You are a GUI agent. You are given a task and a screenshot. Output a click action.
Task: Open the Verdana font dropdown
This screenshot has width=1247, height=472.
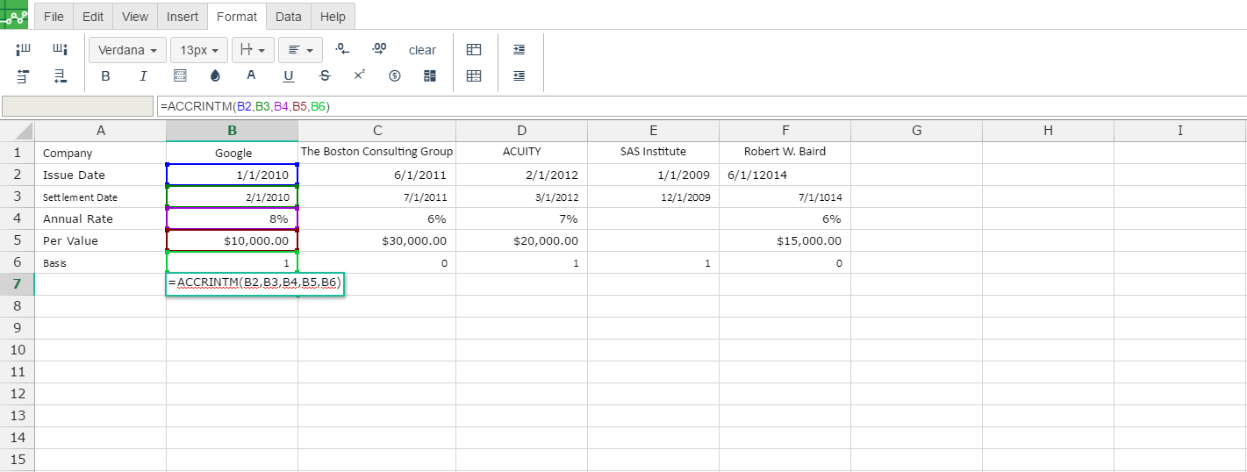click(x=127, y=50)
